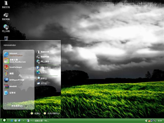Click the volume speaker tray icon
164x123 pixels.
tap(155, 121)
